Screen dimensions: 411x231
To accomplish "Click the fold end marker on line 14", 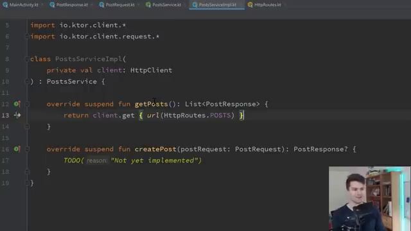I will point(27,127).
